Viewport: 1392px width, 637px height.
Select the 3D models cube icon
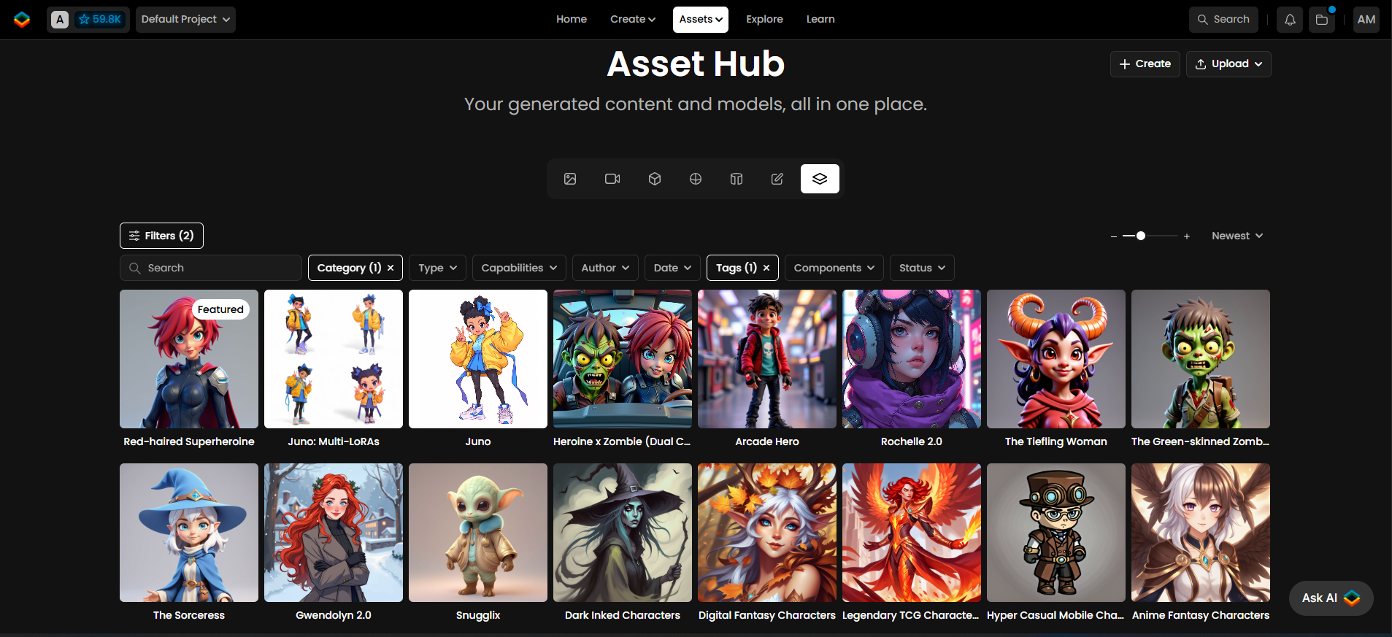[x=655, y=179]
